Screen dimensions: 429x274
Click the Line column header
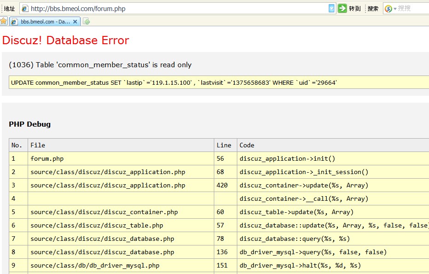tap(225, 145)
